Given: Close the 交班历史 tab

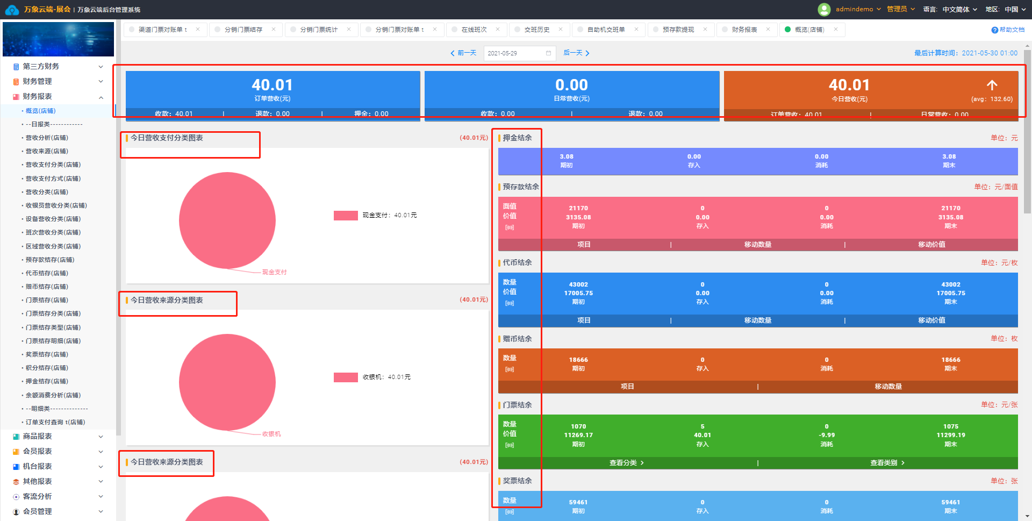Looking at the screenshot, I should tap(561, 30).
